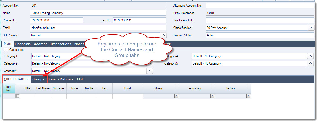319x123 pixels.
Task: Switch to the Transactions tab
Action: [x=61, y=44]
